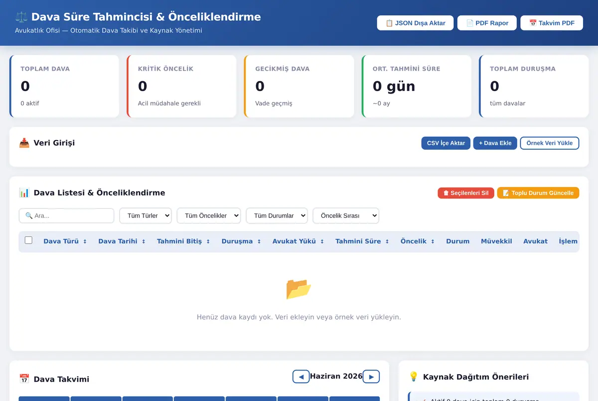Image resolution: width=598 pixels, height=401 pixels.
Task: Click the empty list message text
Action: pyautogui.click(x=299, y=317)
